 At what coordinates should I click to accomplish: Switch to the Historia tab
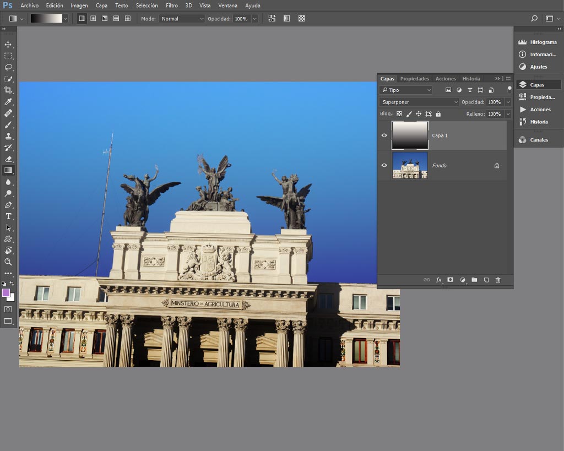coord(471,79)
